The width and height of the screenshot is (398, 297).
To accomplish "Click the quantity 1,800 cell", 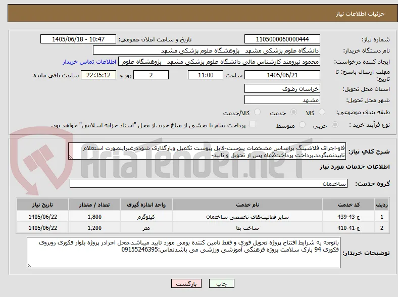I will (94, 217).
